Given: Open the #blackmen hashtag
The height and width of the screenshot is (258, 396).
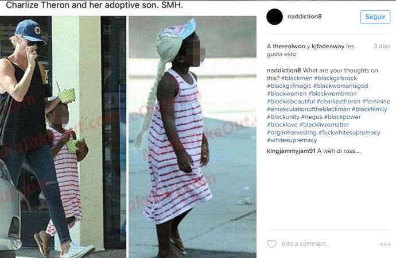Looking at the screenshot, I should pos(297,78).
